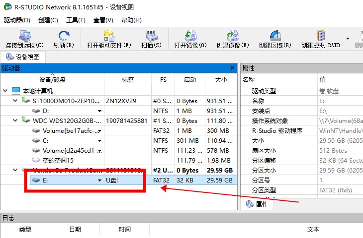
Task: Open the 驱动器(D) menu
Action: click(17, 20)
